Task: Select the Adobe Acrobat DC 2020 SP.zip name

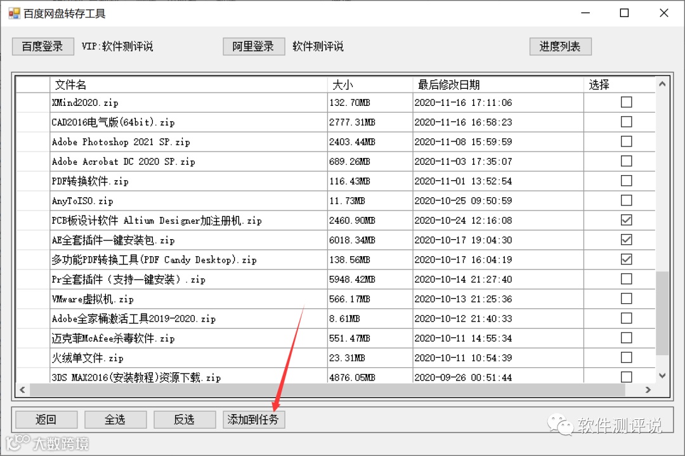Action: click(124, 162)
